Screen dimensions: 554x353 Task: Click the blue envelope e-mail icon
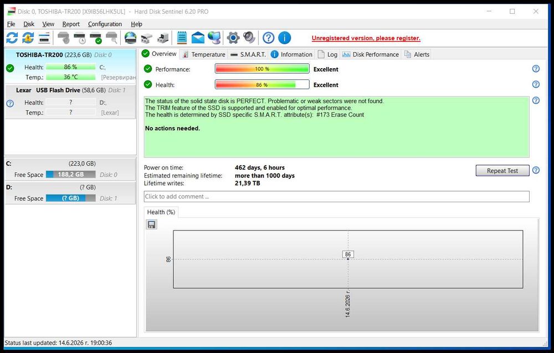pyautogui.click(x=198, y=38)
